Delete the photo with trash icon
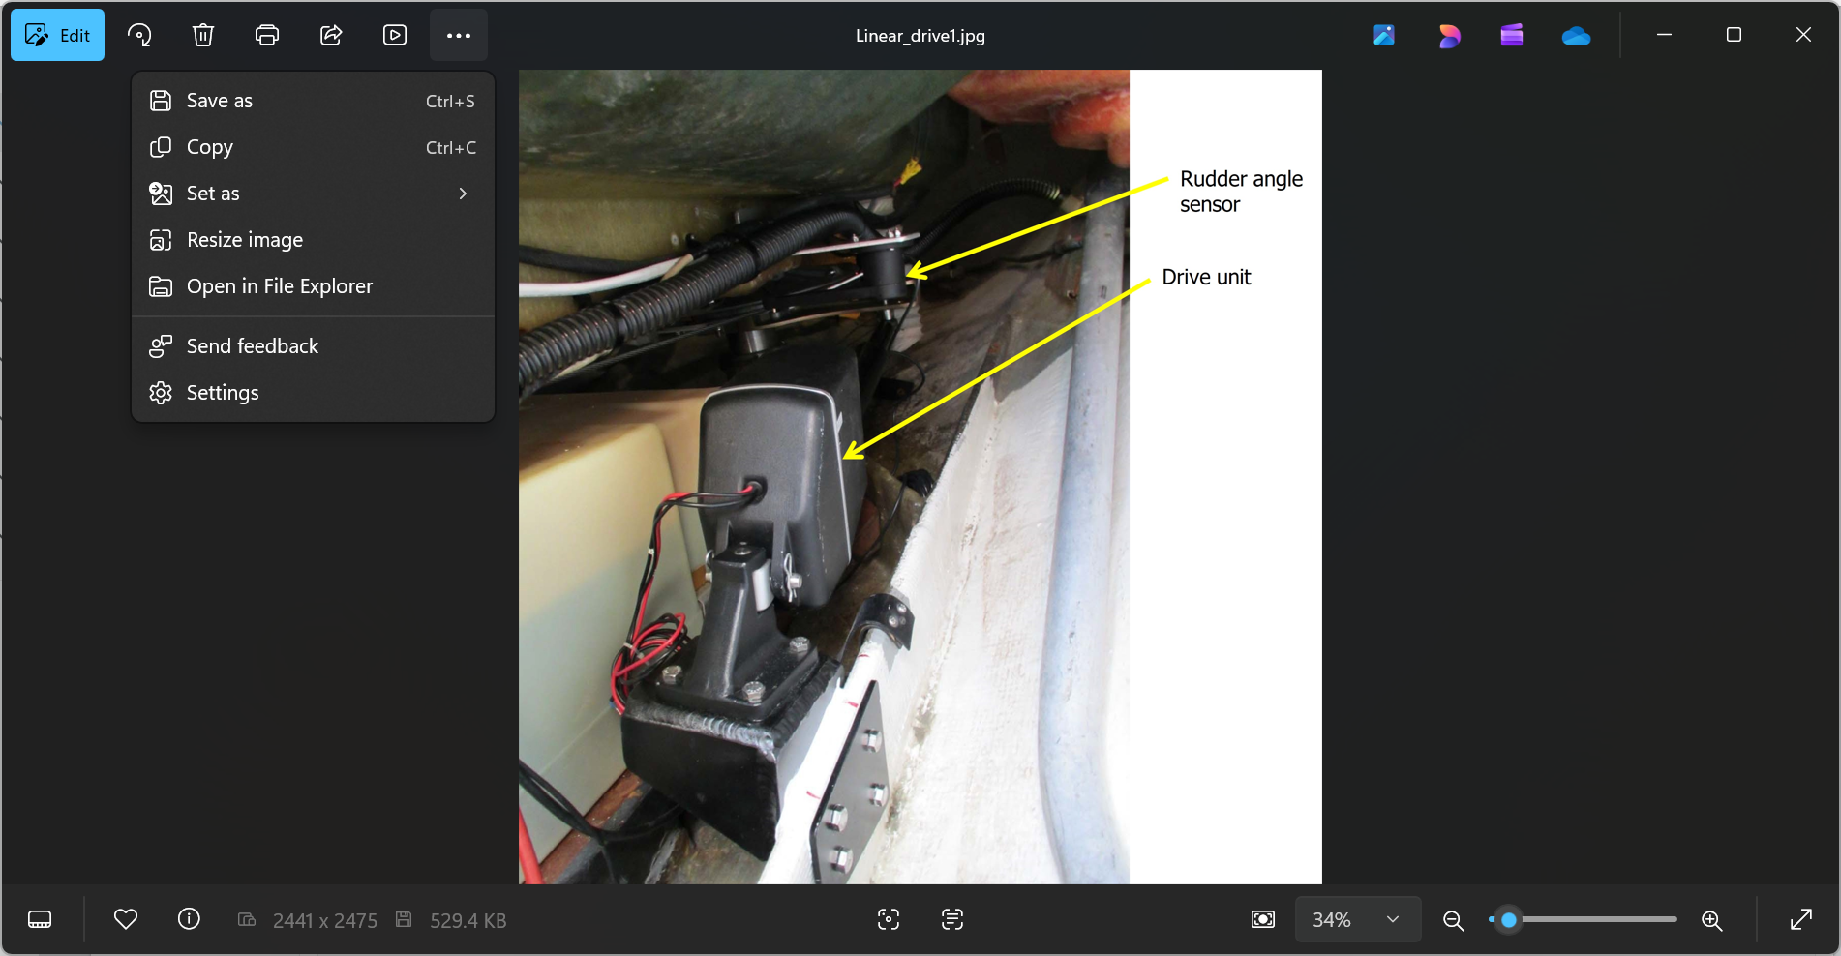 click(x=203, y=36)
